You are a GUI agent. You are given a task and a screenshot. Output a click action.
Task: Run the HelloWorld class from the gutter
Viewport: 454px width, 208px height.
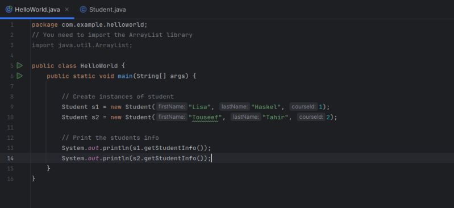click(x=19, y=66)
